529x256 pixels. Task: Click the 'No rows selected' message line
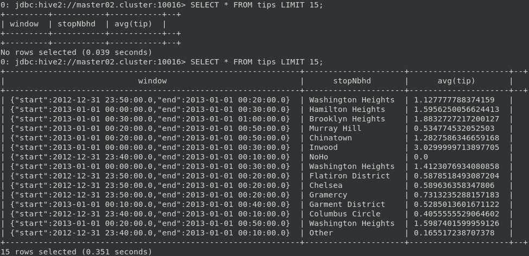coord(77,52)
